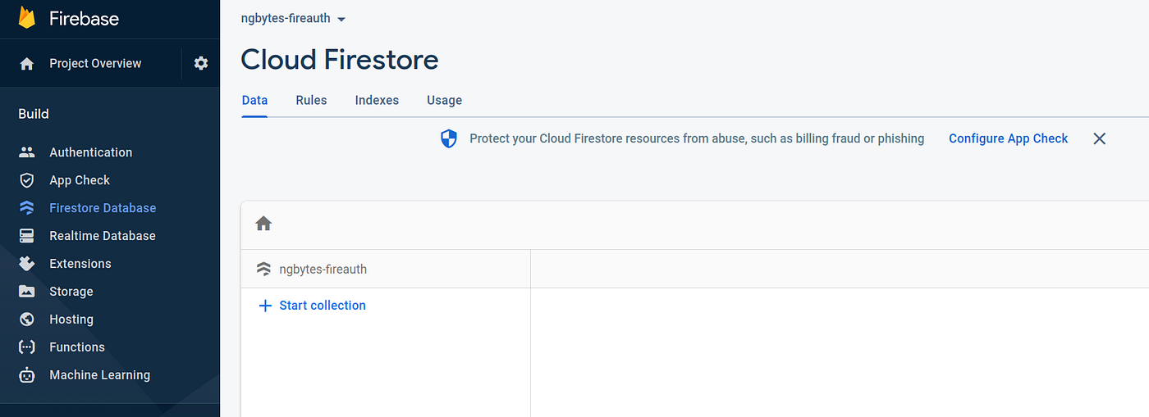This screenshot has height=417, width=1149.
Task: Switch to the Rules tab
Action: pos(311,100)
